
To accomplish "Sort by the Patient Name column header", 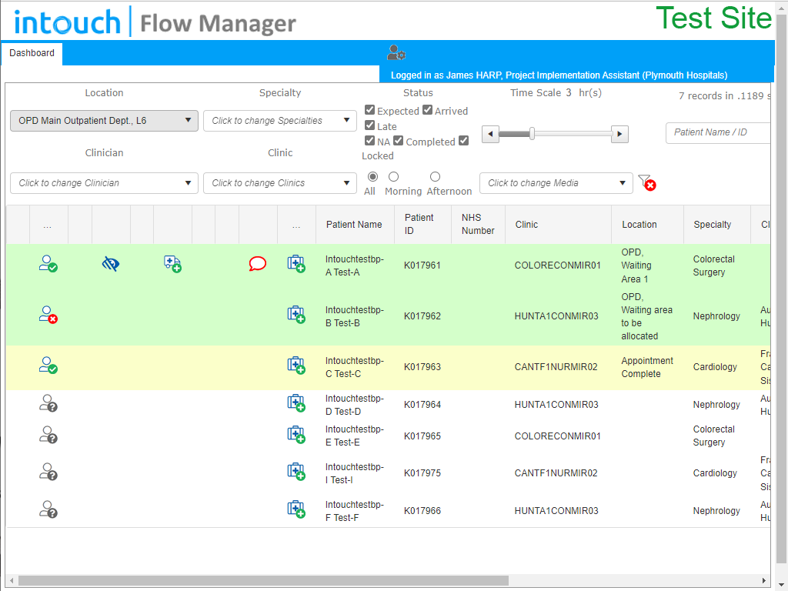I will coord(354,225).
